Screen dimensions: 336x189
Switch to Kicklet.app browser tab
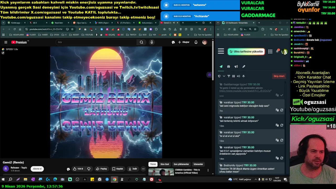[x=17, y=23]
